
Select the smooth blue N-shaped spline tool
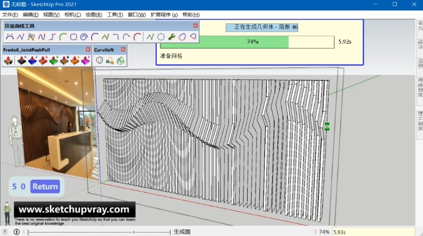(41, 37)
